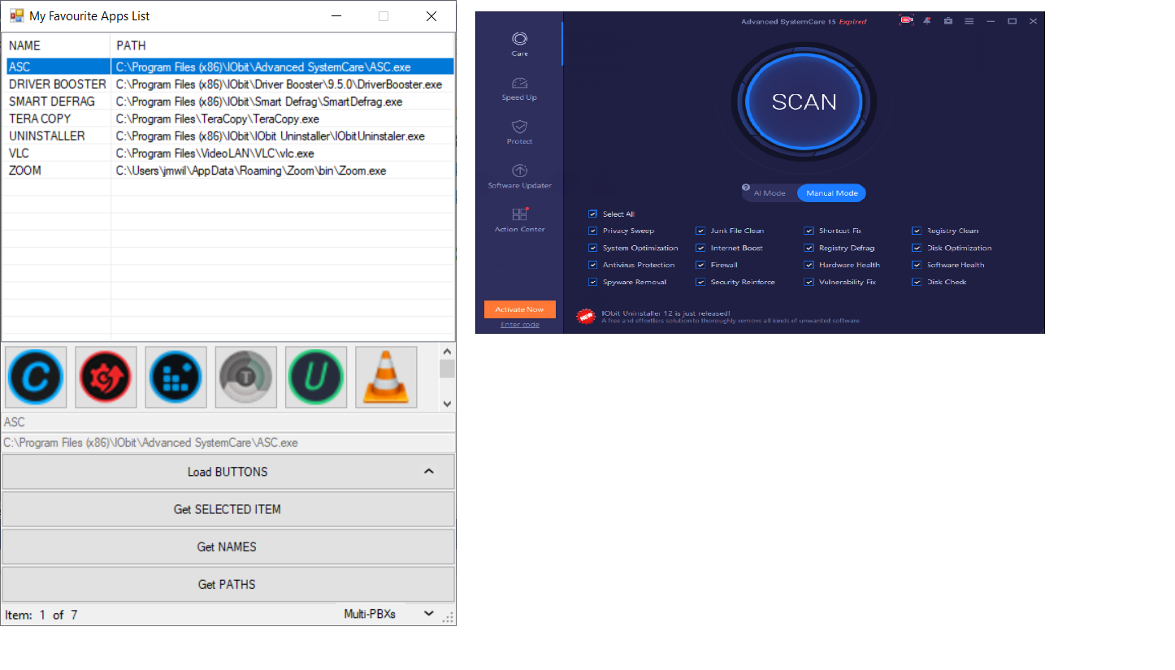Open the toolbox briefcase icon in SystemCare

coord(948,21)
